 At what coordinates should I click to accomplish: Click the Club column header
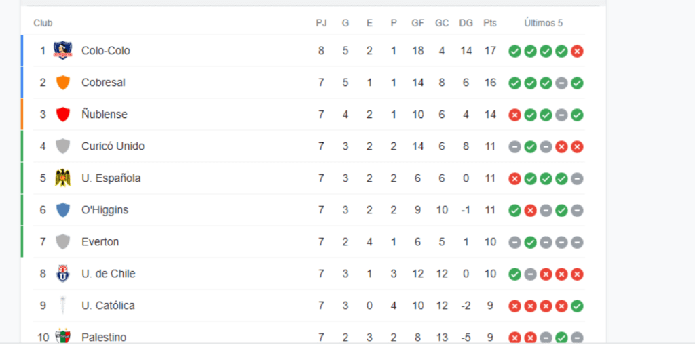point(43,24)
